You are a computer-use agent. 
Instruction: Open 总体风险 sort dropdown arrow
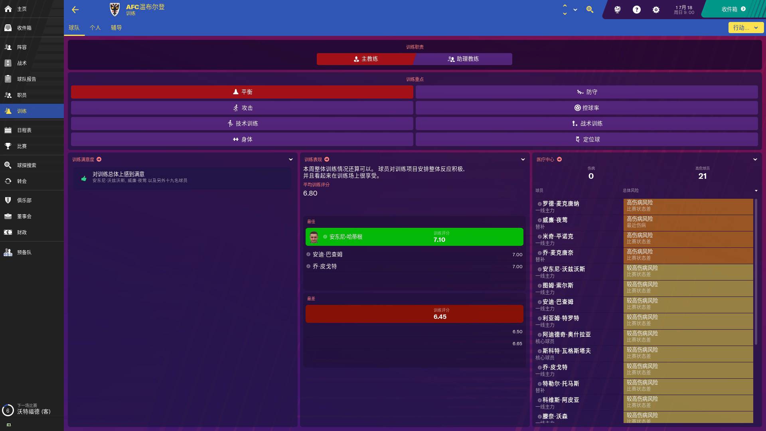click(756, 191)
